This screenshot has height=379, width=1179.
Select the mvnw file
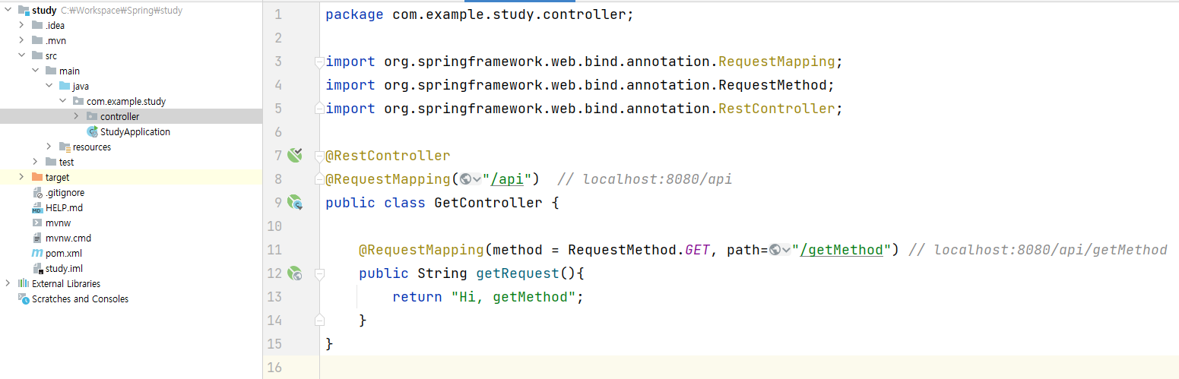pyautogui.click(x=59, y=223)
